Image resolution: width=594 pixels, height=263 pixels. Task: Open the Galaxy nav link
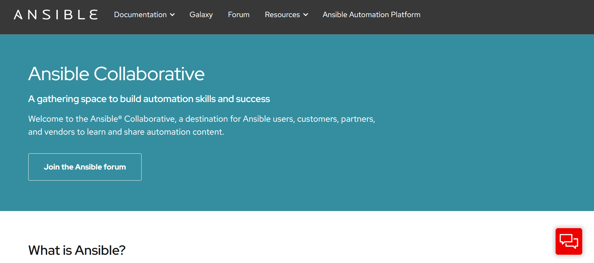(201, 15)
